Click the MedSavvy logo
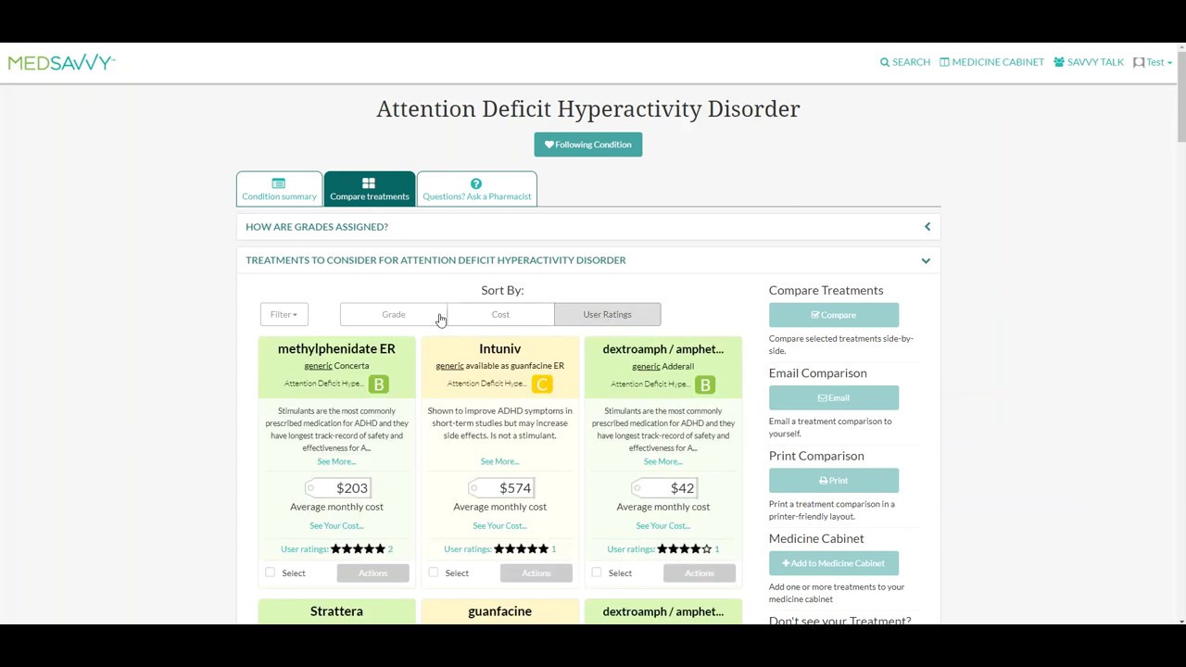 (61, 62)
